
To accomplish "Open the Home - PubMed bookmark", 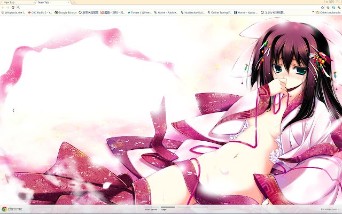I will tap(166, 13).
